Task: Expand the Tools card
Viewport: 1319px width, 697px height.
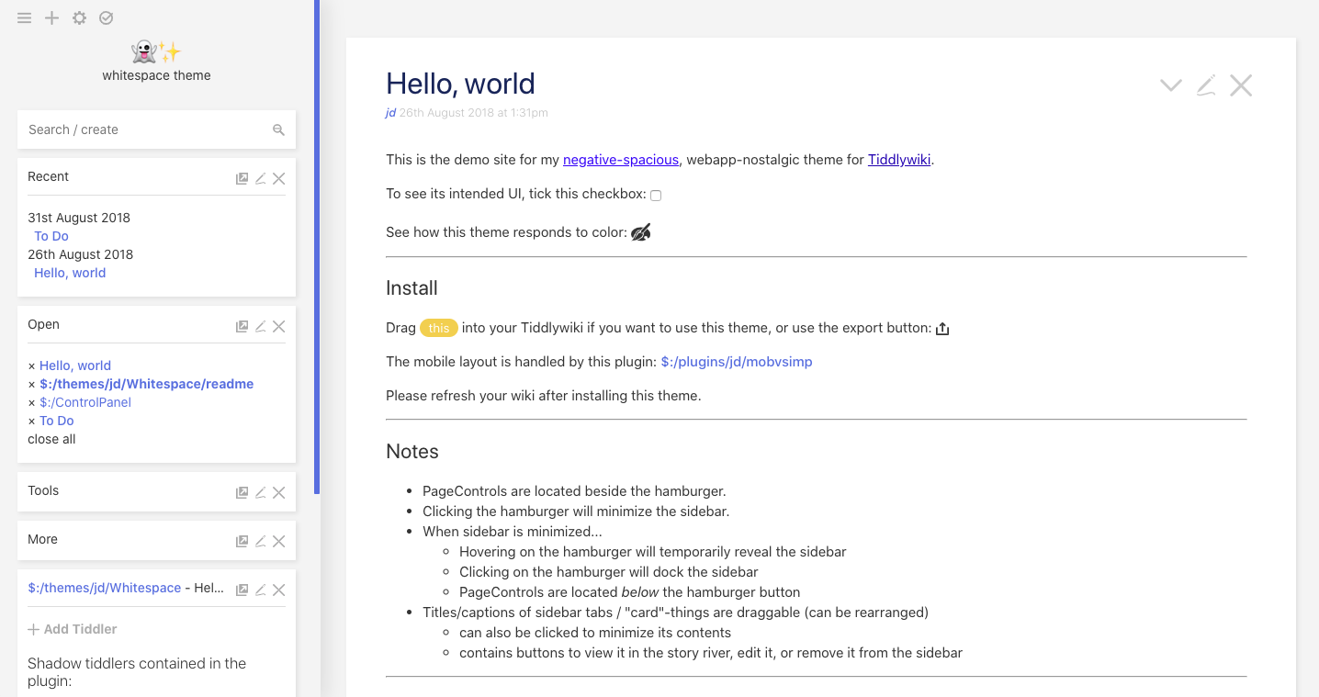Action: click(x=43, y=490)
